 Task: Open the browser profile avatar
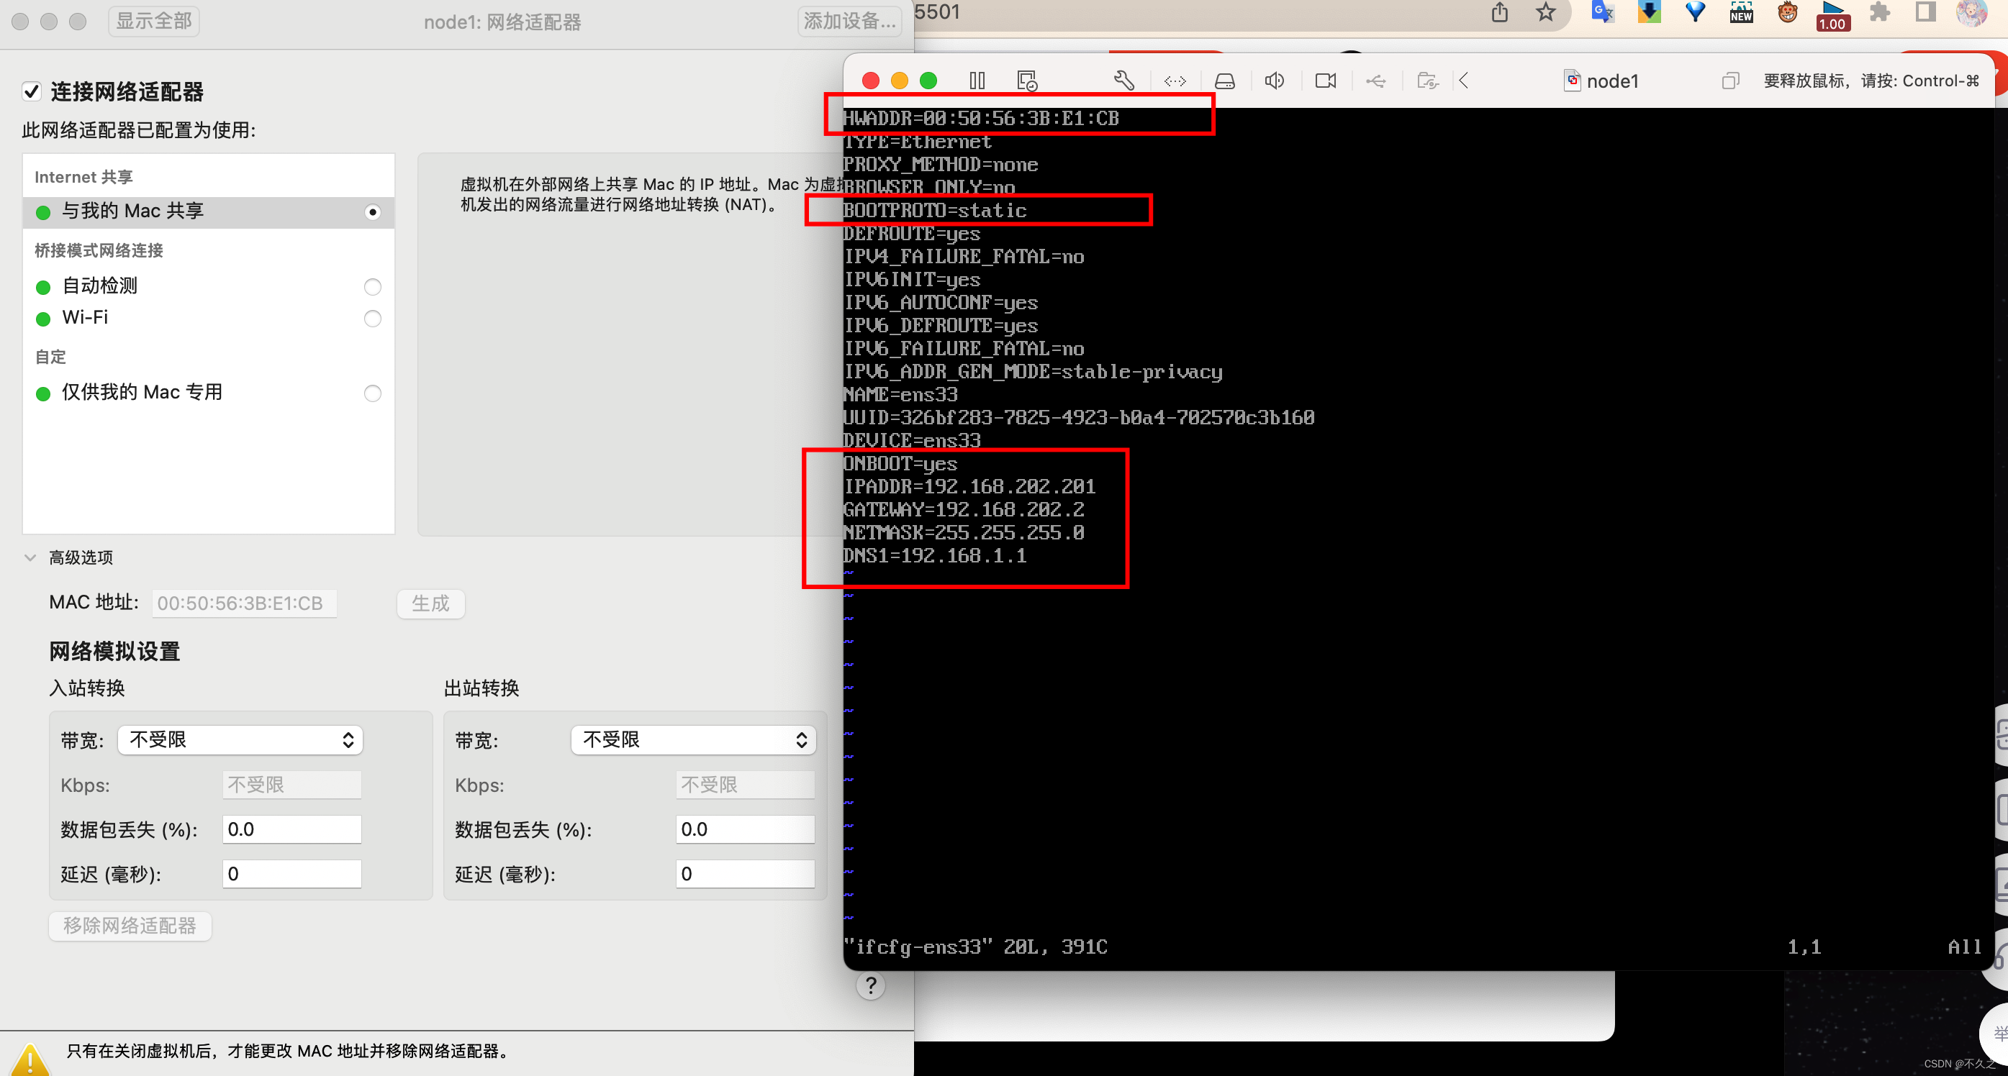coord(1971,12)
